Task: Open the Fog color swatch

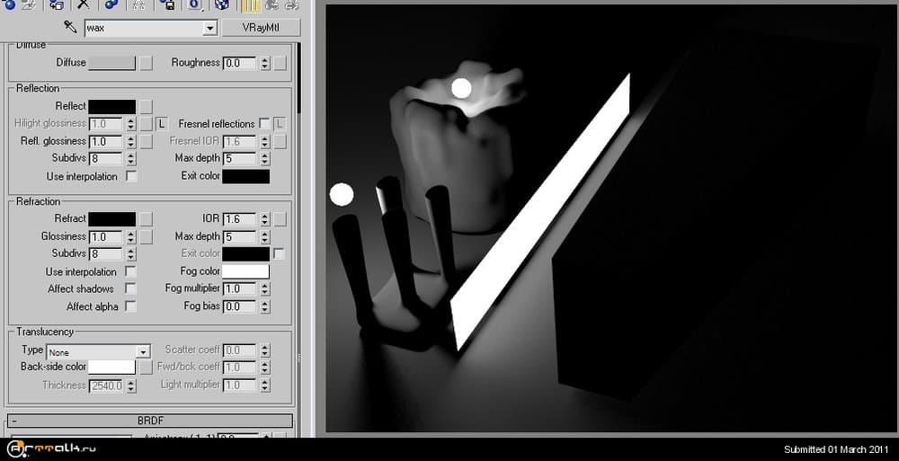Action: [246, 271]
